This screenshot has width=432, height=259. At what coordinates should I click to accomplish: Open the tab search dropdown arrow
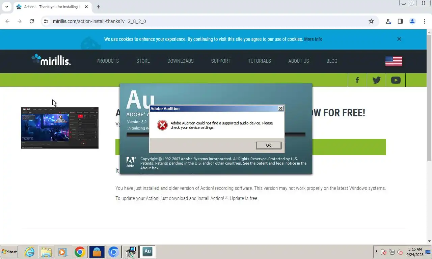coord(6,7)
